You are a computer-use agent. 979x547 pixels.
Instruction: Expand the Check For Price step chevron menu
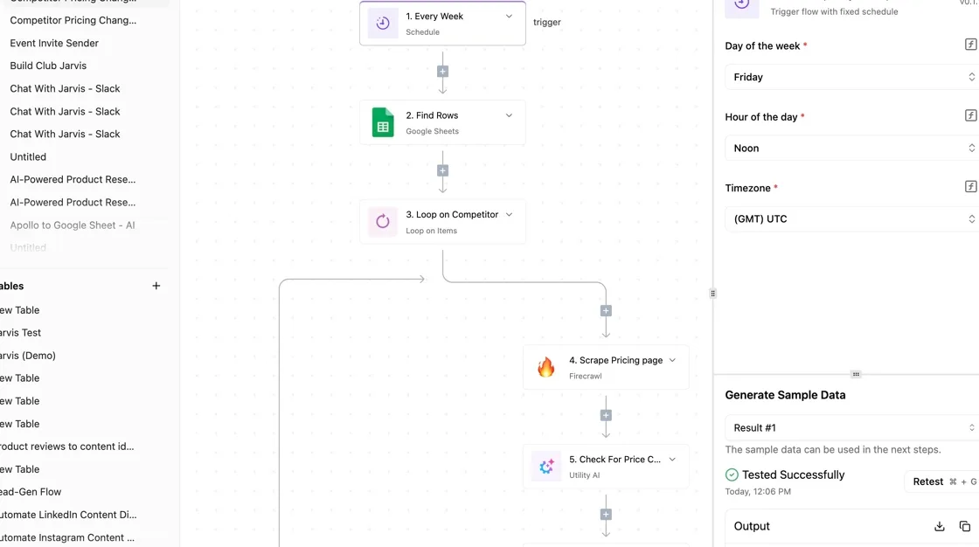click(672, 460)
